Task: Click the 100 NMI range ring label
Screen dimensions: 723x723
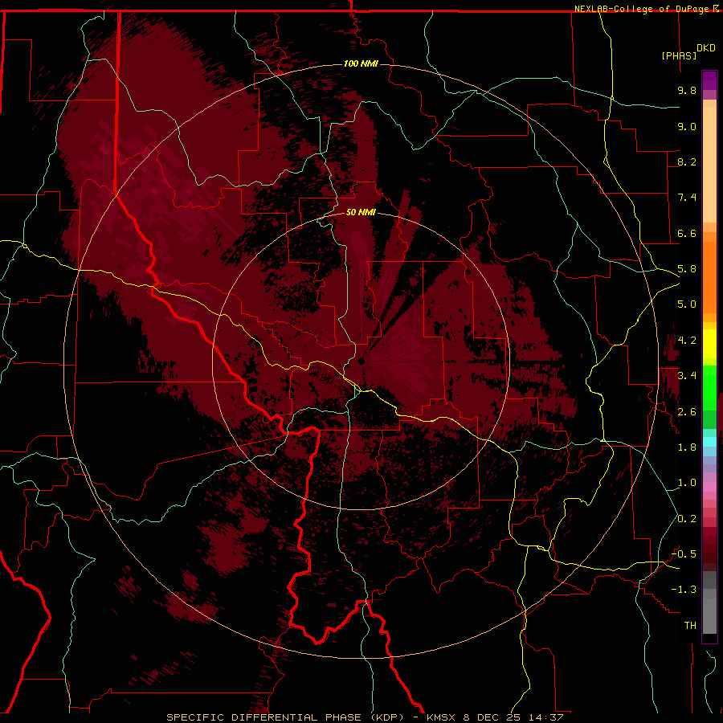Action: tap(361, 63)
